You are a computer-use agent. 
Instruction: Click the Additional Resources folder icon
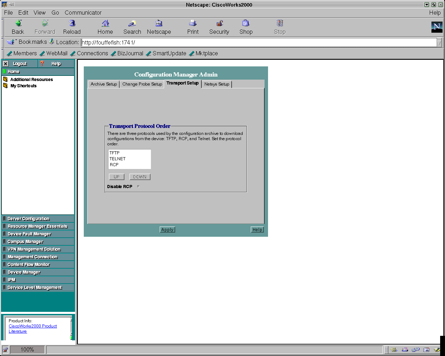pyautogui.click(x=5, y=79)
